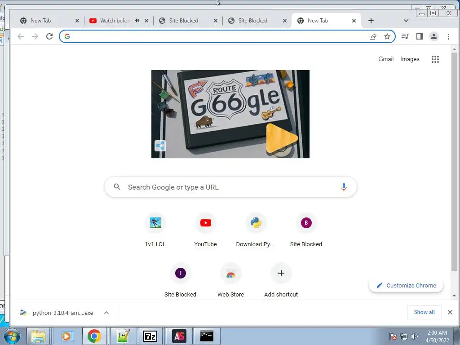Open 7-Zip from the taskbar
The width and height of the screenshot is (460, 345).
(x=150, y=336)
